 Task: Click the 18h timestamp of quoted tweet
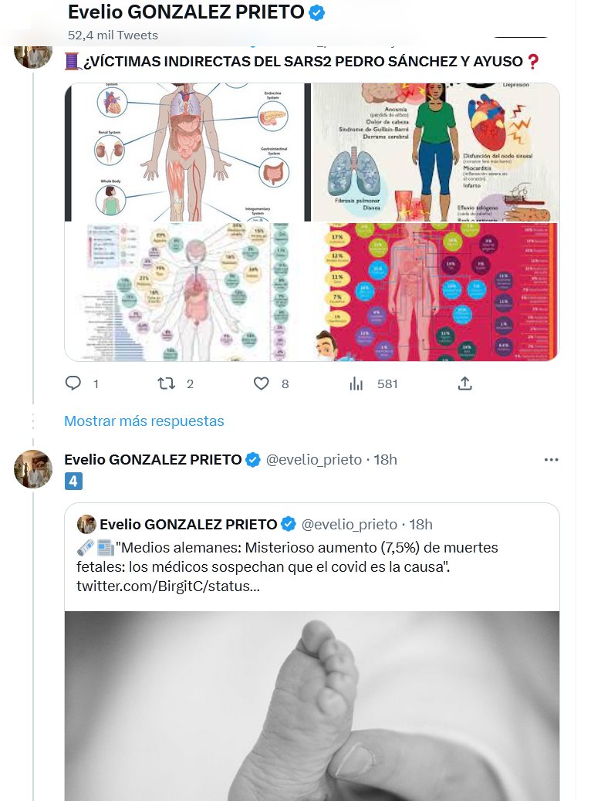pos(420,525)
